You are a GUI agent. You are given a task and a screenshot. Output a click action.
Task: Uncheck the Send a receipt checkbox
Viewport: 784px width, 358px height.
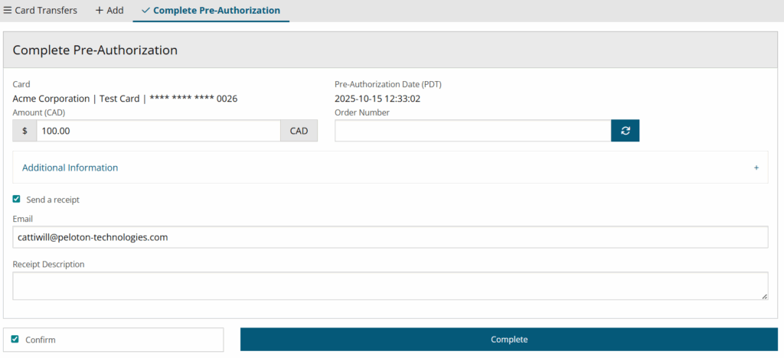coord(17,200)
